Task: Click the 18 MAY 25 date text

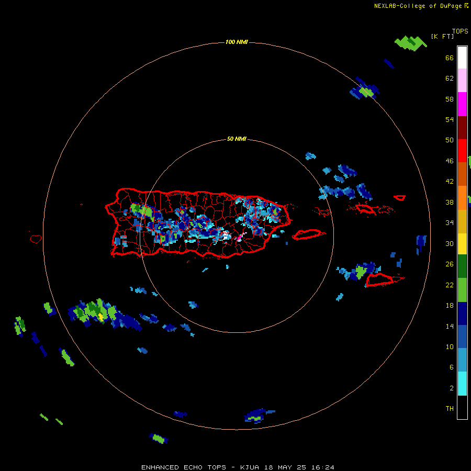Action: [x=285, y=467]
